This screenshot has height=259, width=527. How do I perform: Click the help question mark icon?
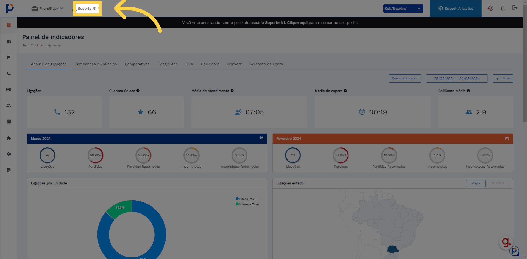[x=490, y=8]
